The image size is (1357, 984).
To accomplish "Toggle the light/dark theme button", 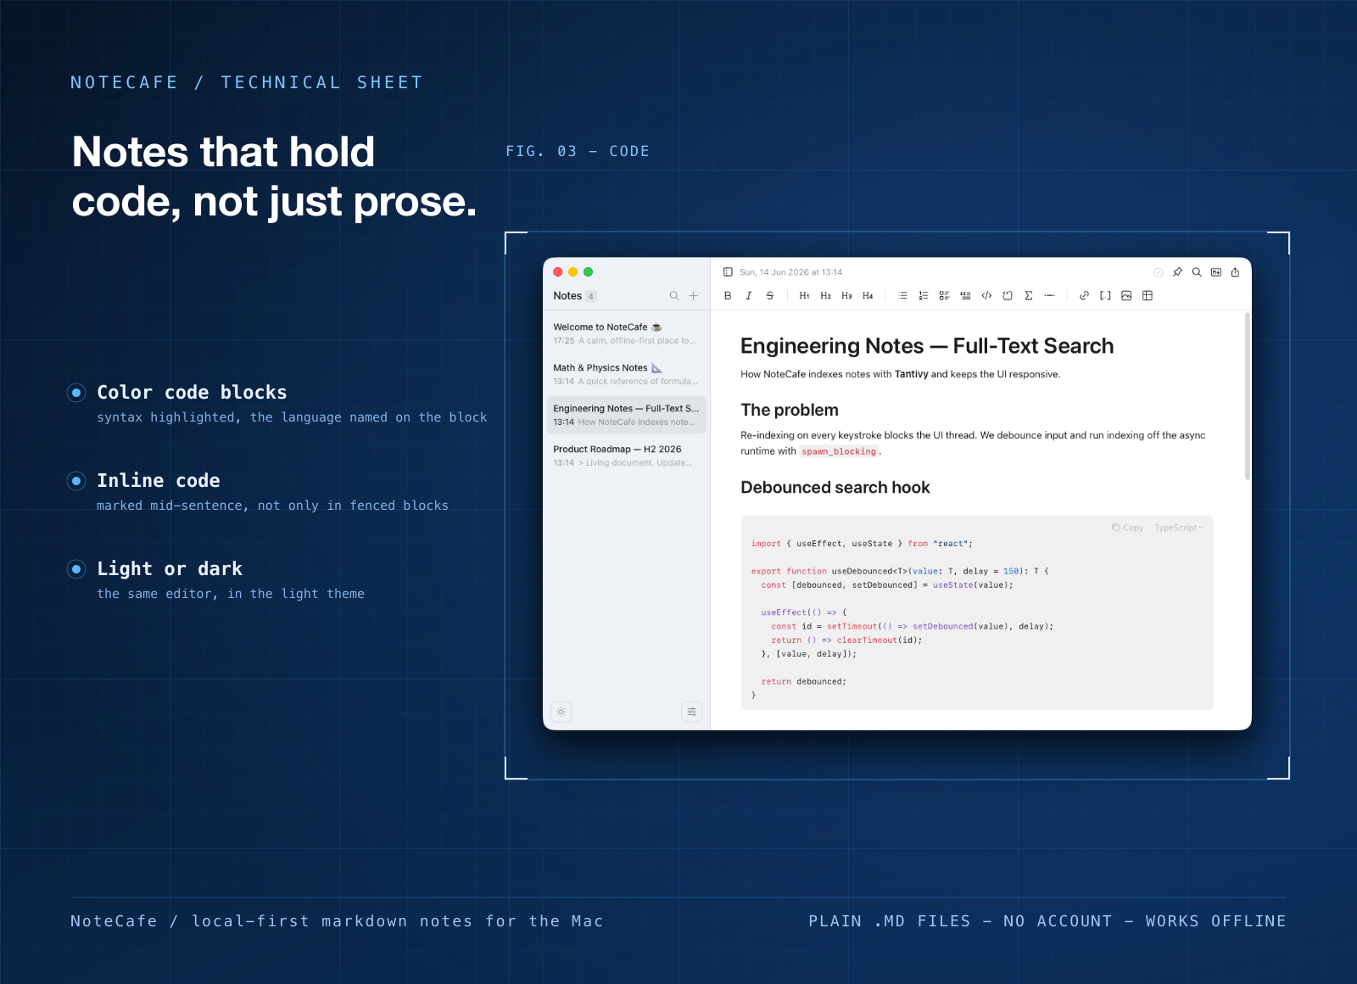I will pyautogui.click(x=561, y=712).
